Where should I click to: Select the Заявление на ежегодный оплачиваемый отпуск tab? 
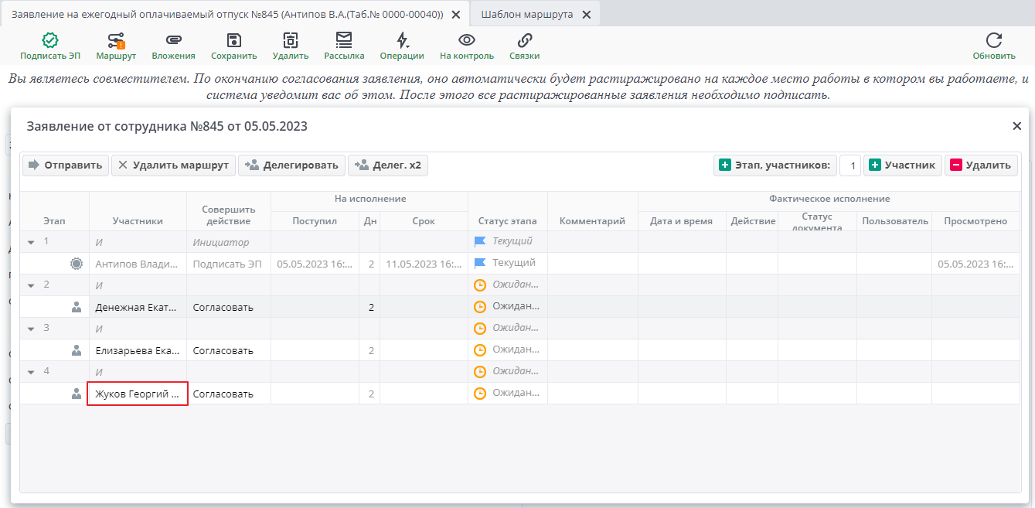[x=226, y=15]
